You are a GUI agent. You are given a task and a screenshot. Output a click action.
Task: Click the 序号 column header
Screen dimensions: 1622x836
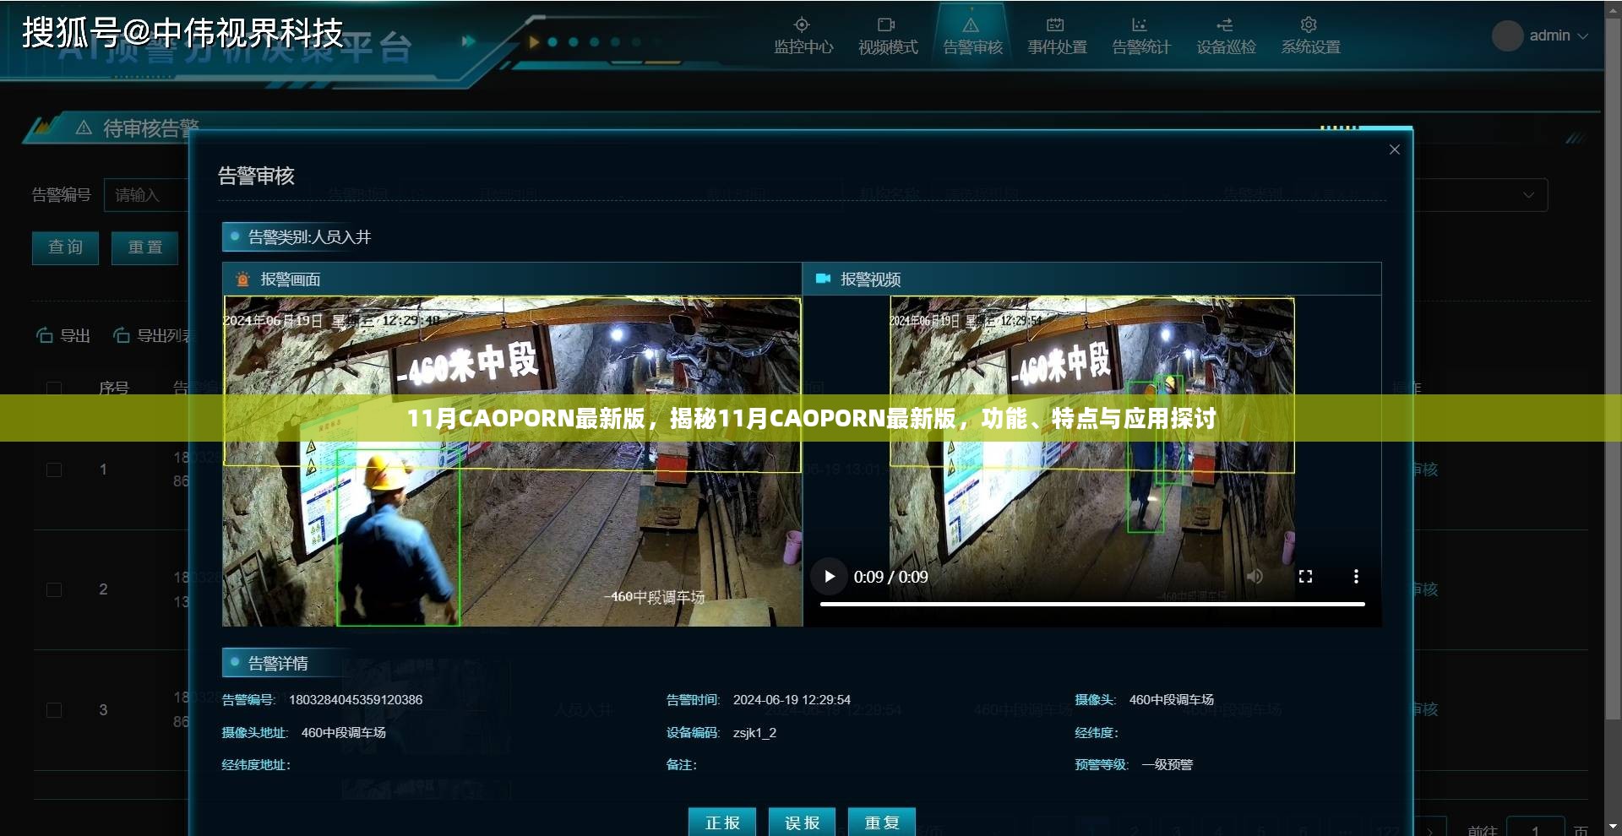coord(114,388)
